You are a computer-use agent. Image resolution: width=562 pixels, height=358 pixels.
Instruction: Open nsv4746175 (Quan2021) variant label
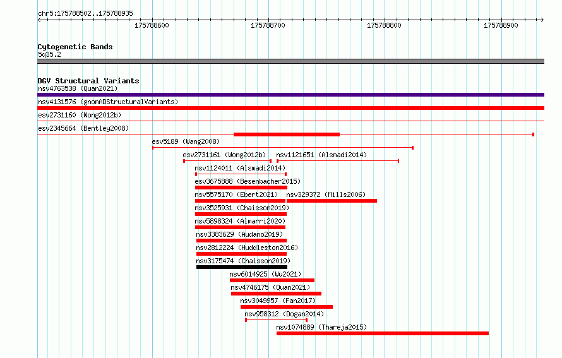coord(270,287)
